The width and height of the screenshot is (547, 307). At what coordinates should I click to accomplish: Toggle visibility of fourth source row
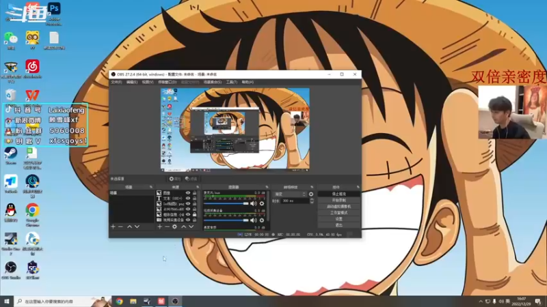187,209
